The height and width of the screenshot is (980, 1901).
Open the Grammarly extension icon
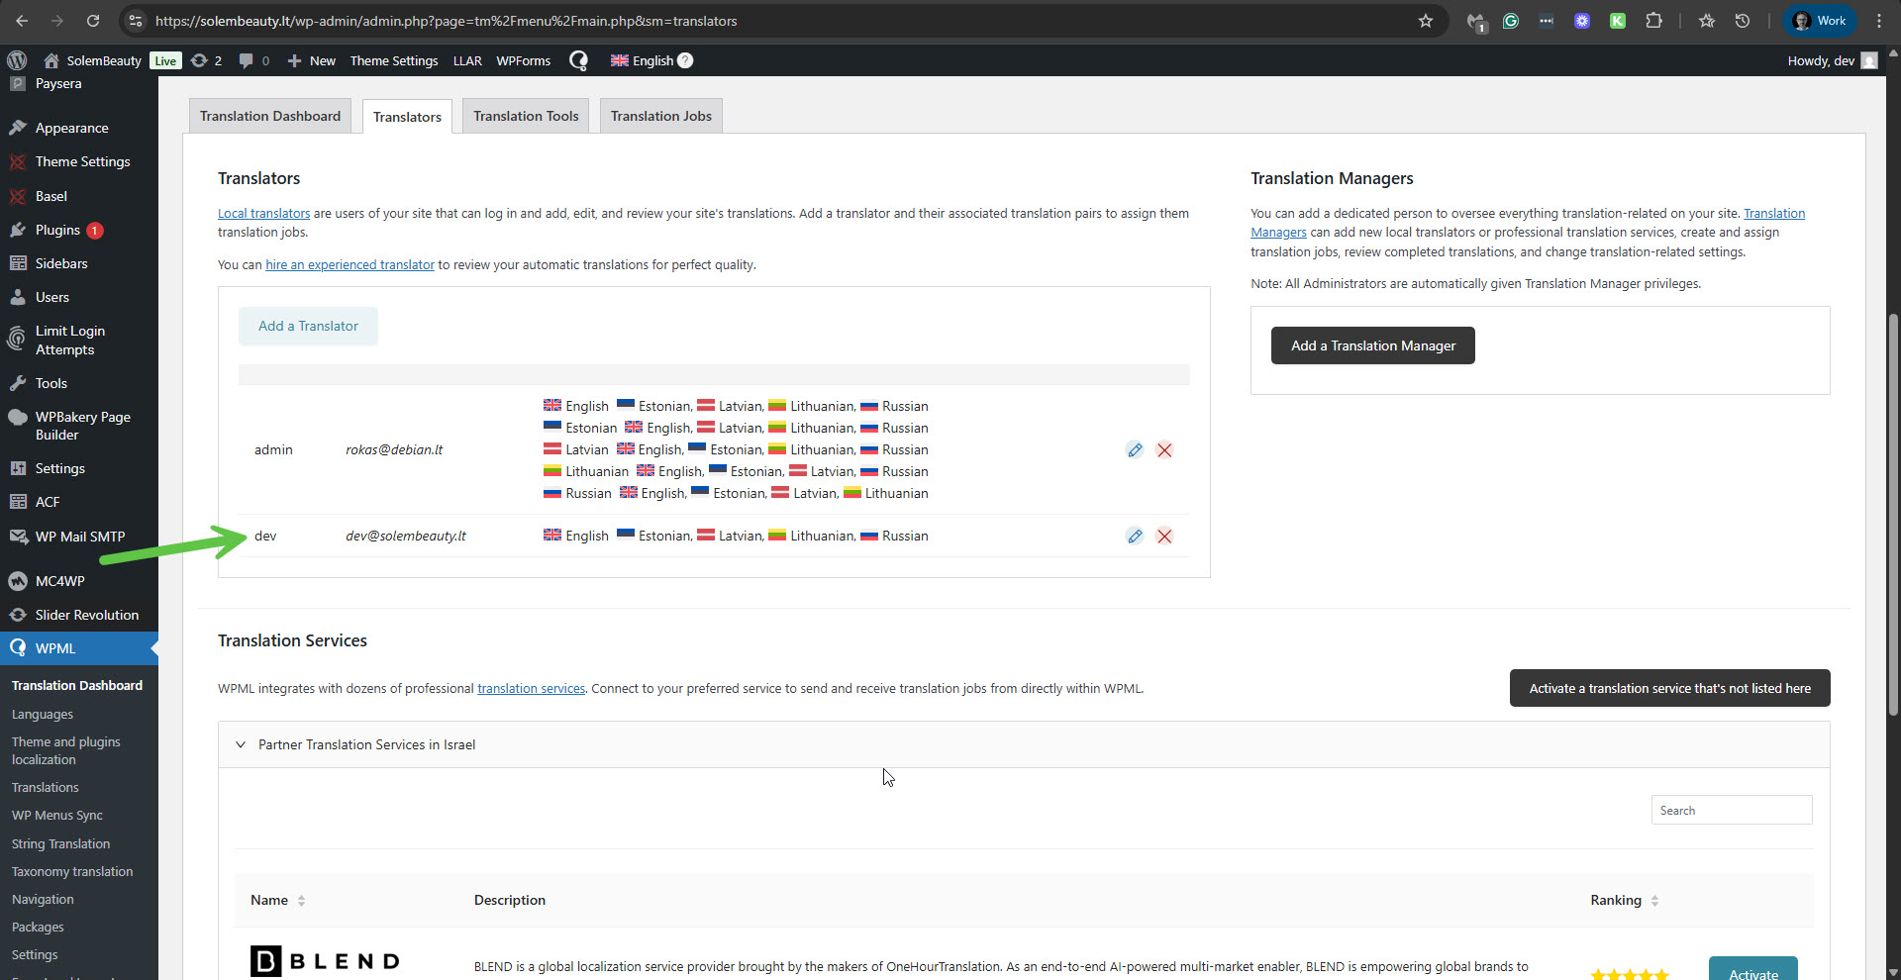click(x=1511, y=21)
